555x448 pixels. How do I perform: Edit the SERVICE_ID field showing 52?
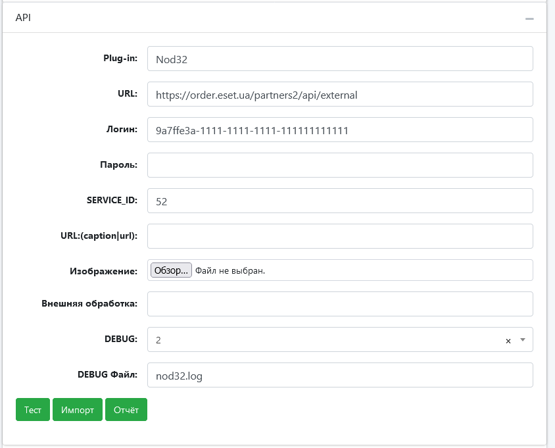point(340,201)
